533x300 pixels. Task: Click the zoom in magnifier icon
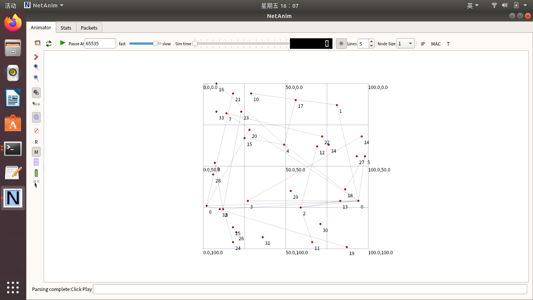36,67
